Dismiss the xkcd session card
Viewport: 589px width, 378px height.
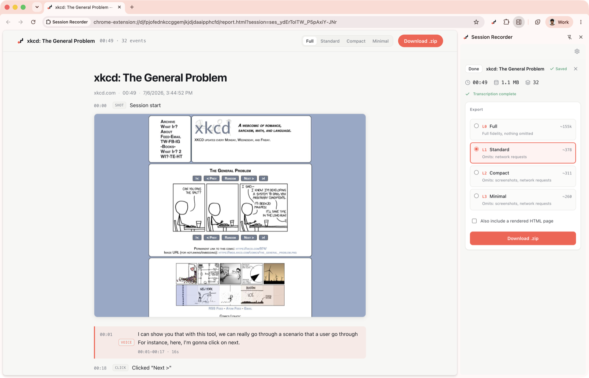[576, 69]
